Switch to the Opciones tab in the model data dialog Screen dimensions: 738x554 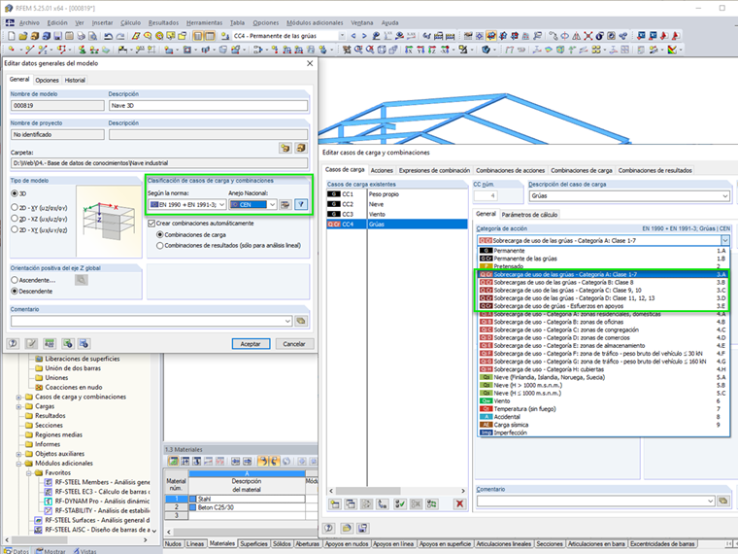tap(47, 80)
